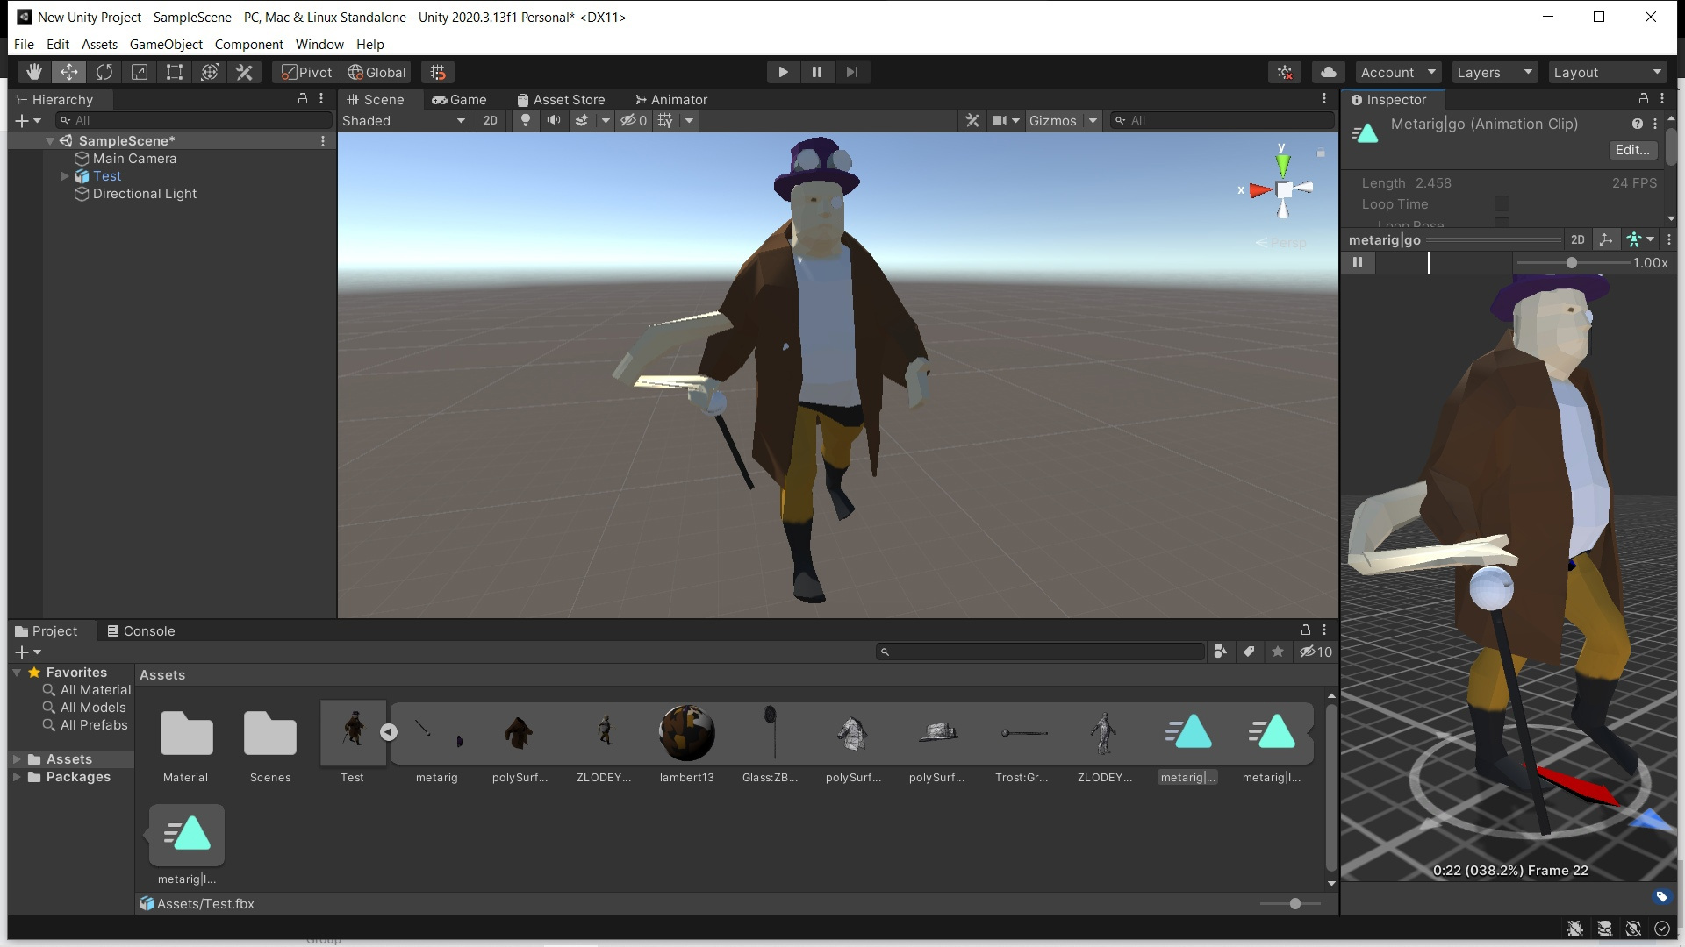Search by type icon in Project
1685x947 pixels.
(x=1220, y=652)
